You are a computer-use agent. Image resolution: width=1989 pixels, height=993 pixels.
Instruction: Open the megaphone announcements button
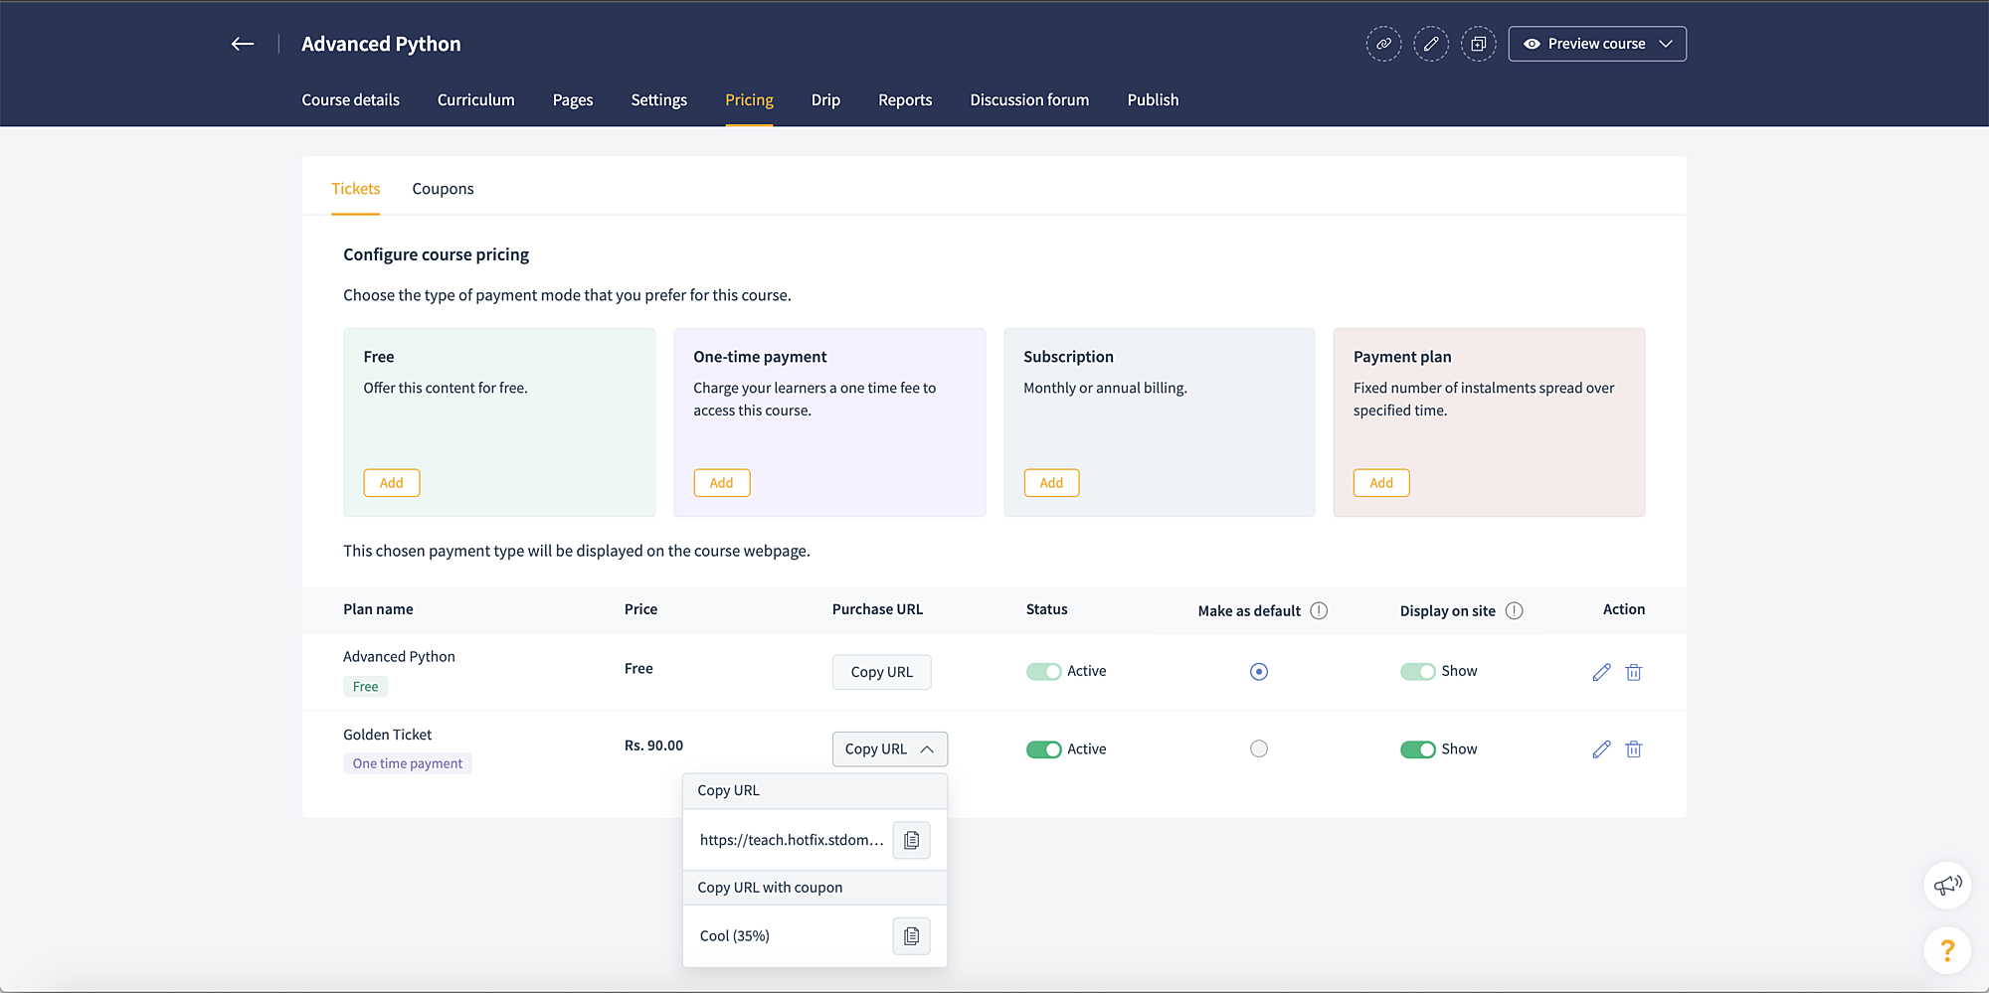pos(1947,885)
